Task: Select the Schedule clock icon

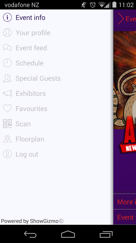Action: pyautogui.click(x=7, y=63)
